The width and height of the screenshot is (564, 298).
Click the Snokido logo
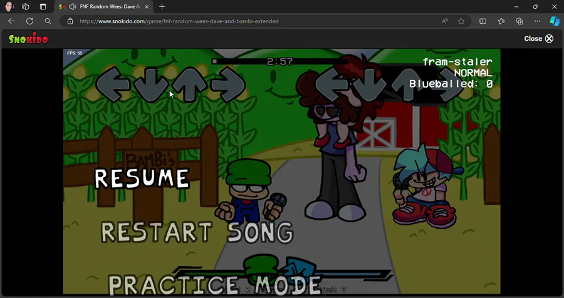coord(28,38)
